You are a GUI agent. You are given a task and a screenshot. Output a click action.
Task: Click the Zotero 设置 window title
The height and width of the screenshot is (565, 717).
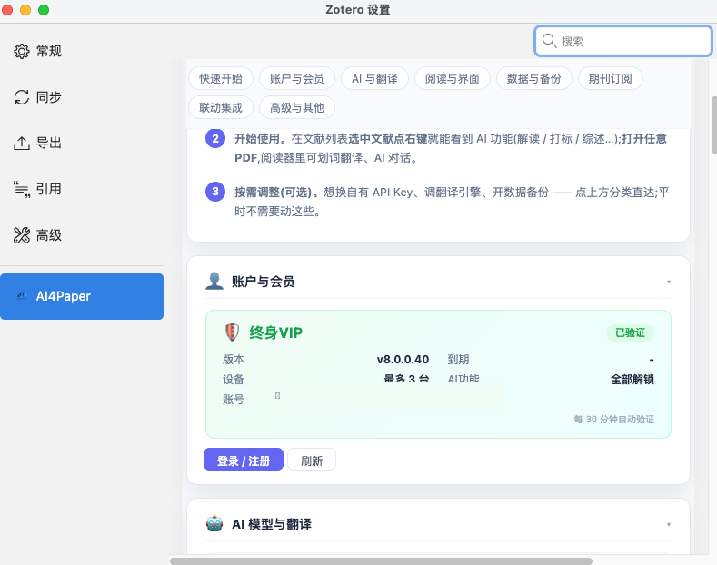coord(358,10)
